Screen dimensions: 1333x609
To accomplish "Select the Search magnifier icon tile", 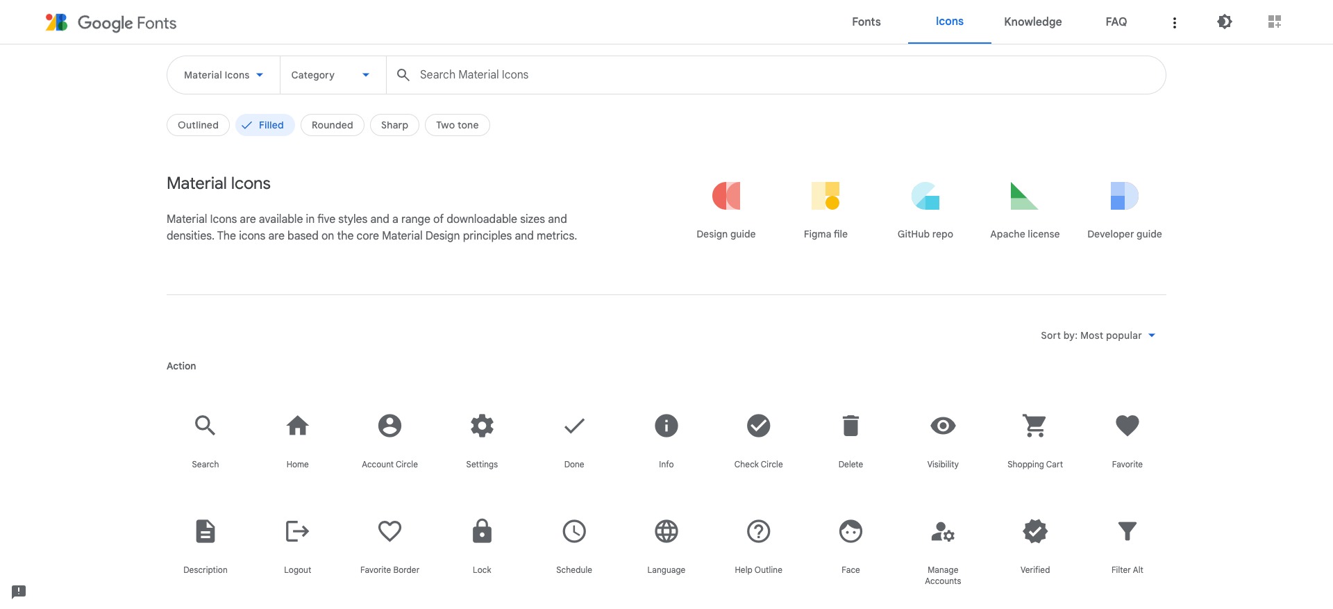I will coord(205,426).
